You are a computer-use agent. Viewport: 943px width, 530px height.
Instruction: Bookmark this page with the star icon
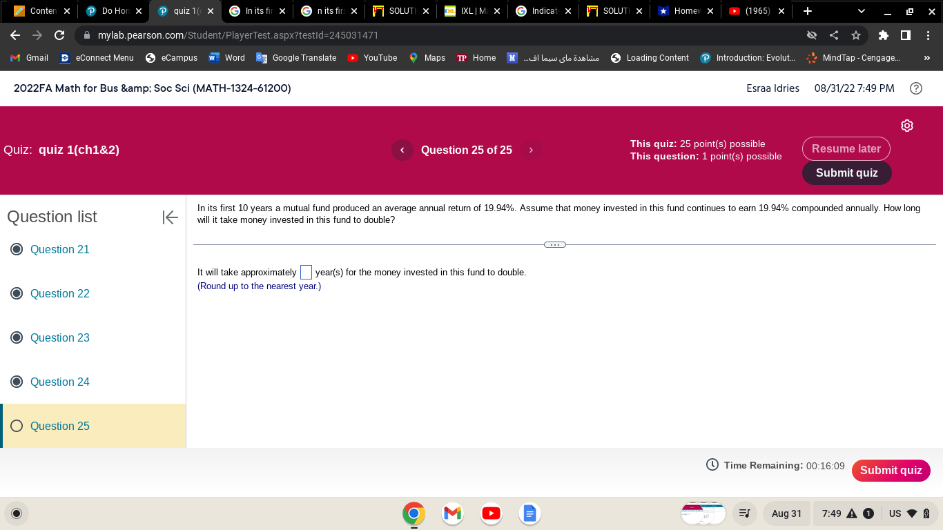click(x=856, y=35)
